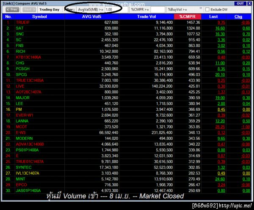Select the IVL13C1407A symbol
Viewport: 254px width, 210px height.
tap(28, 173)
